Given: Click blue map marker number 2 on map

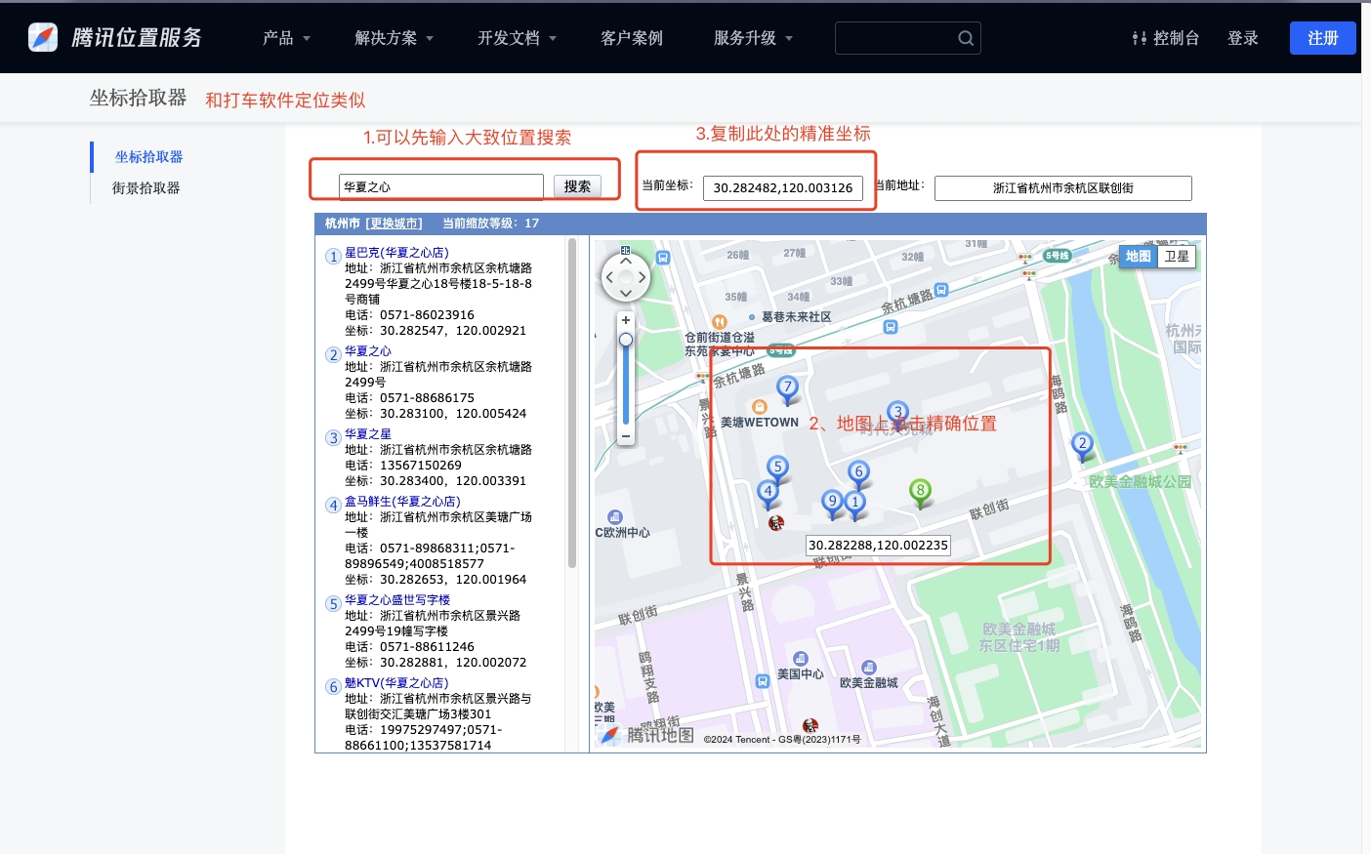Looking at the screenshot, I should coord(1081,444).
